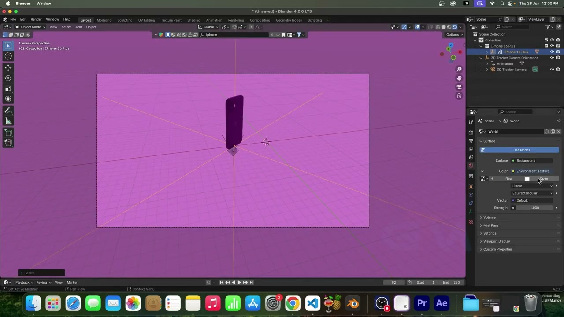Expand the Volume panel

tap(489, 217)
